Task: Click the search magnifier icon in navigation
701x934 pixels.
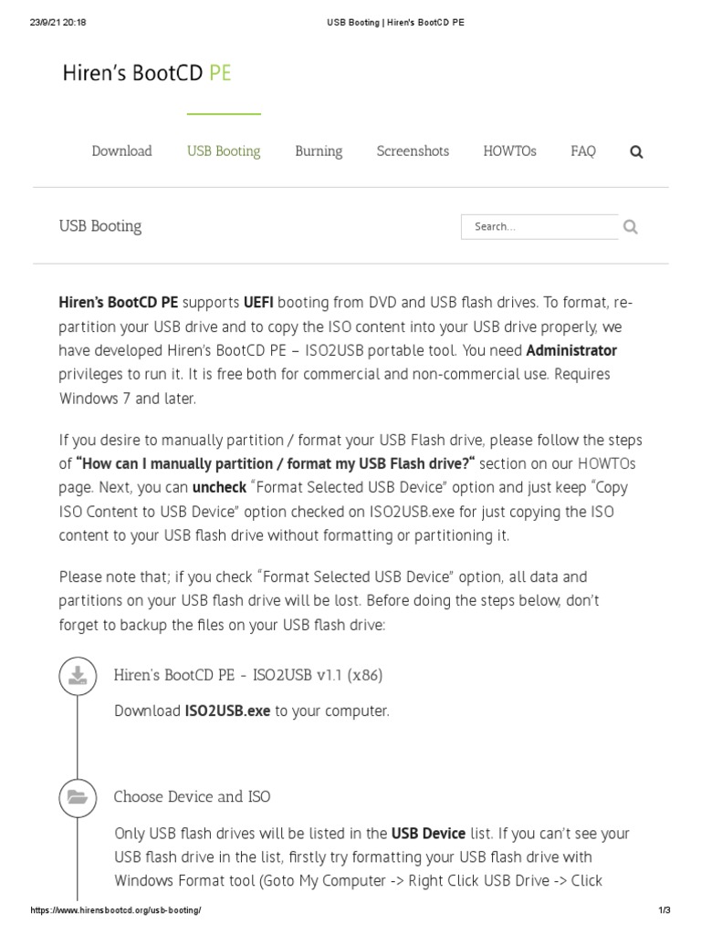Action: [x=636, y=152]
